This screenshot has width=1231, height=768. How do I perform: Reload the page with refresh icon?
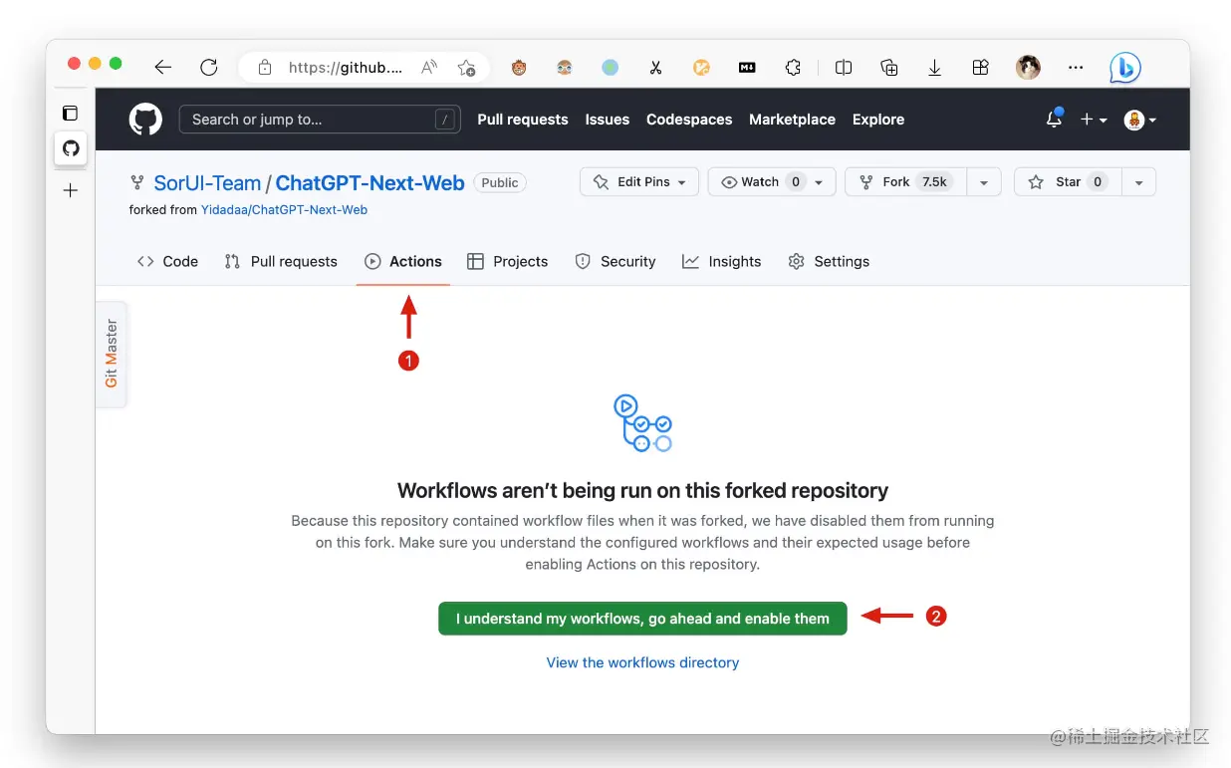pos(209,68)
